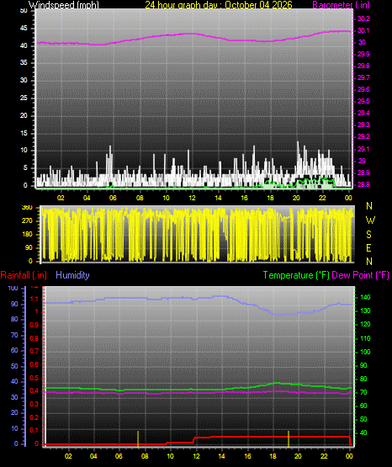Image resolution: width=392 pixels, height=467 pixels.
Task: Click 45 on the windspeed axis
Action: (24, 29)
